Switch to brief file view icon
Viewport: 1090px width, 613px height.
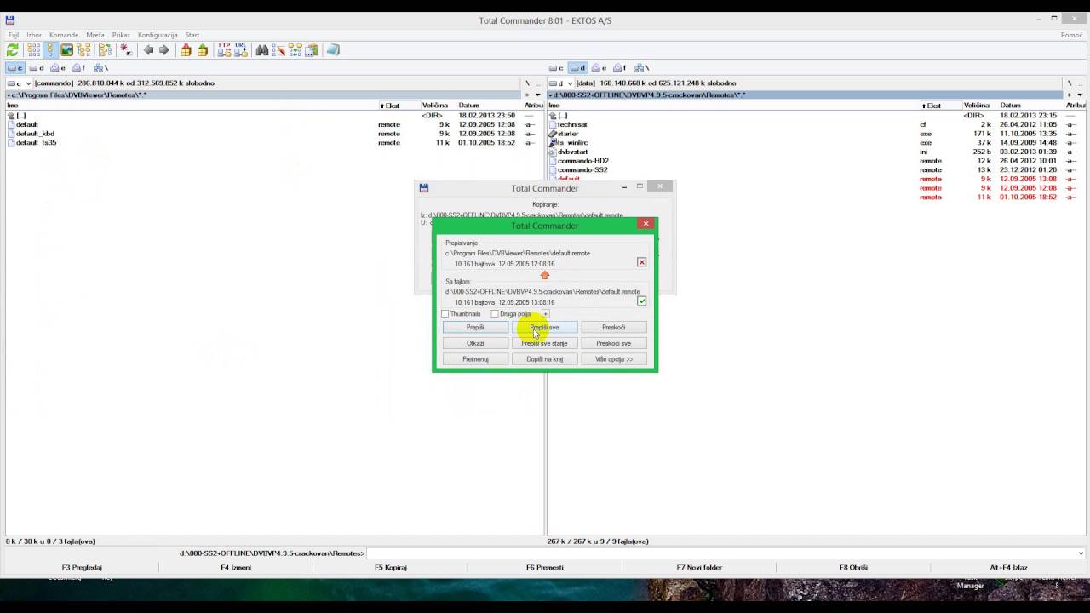(33, 50)
